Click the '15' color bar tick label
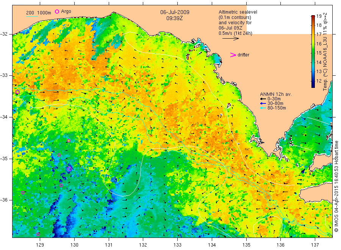The image size is (341, 250). point(319,53)
